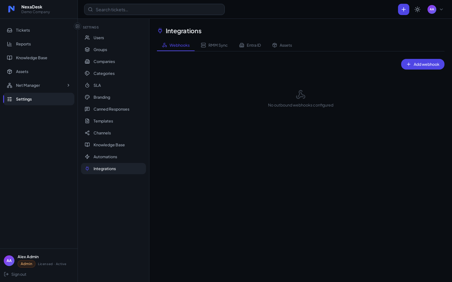This screenshot has height=282, width=452.
Task: Toggle the light/dark theme sun icon
Action: point(417,9)
